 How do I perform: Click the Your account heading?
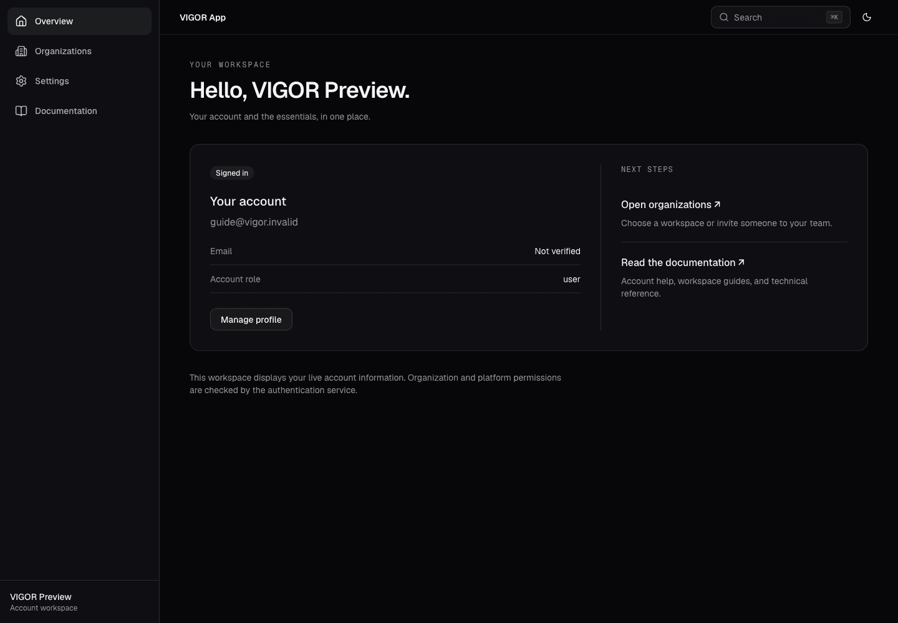point(248,201)
